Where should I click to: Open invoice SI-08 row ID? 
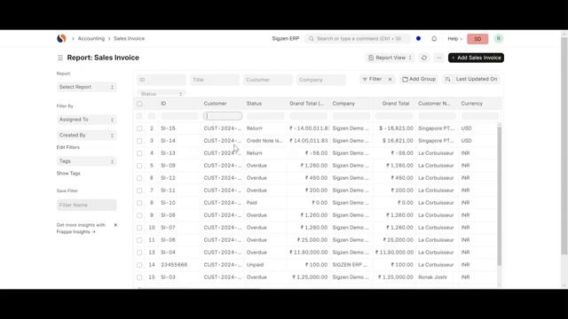coord(168,215)
